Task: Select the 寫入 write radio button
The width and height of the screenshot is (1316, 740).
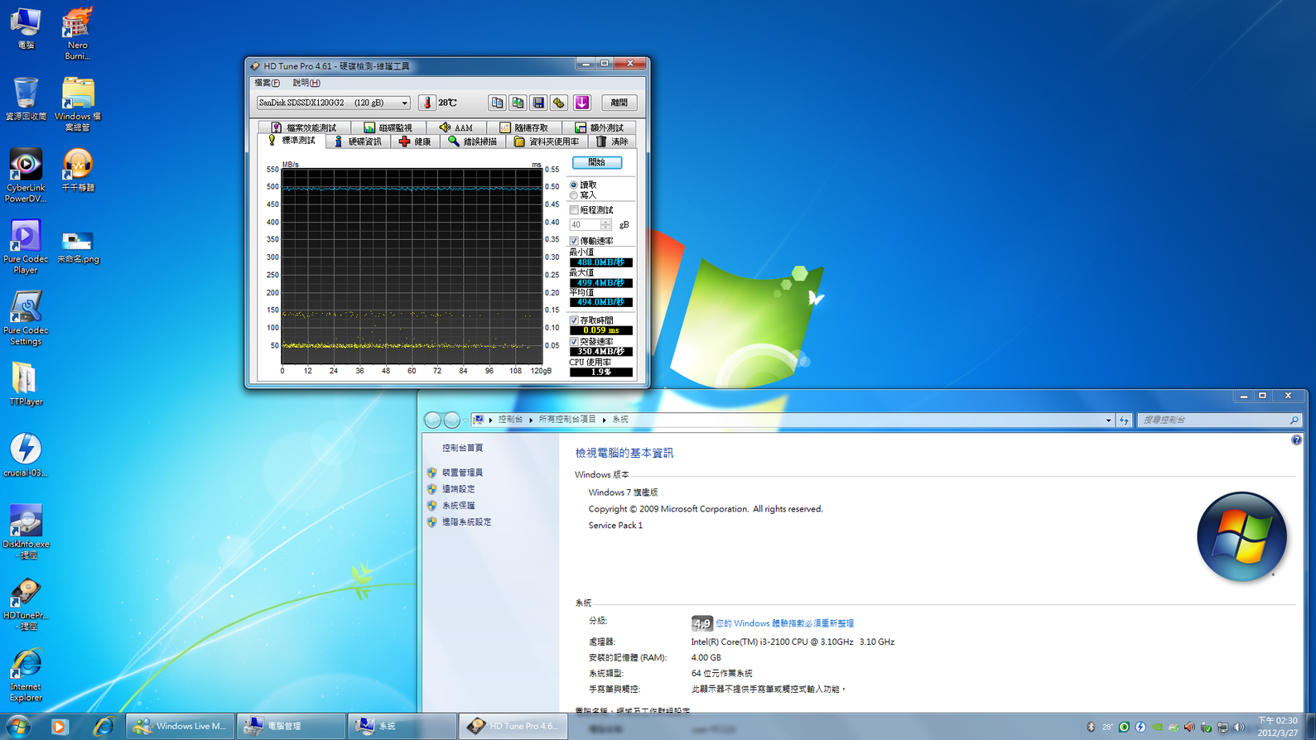Action: (574, 195)
